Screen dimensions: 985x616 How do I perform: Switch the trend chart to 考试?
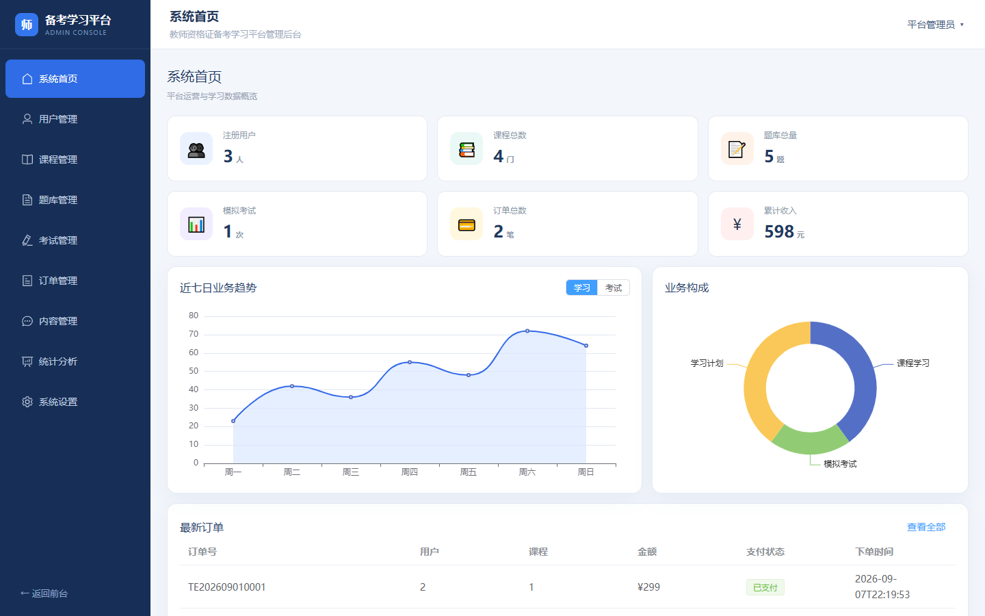[x=614, y=288]
